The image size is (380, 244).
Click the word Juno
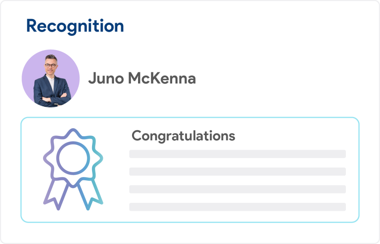click(x=106, y=78)
